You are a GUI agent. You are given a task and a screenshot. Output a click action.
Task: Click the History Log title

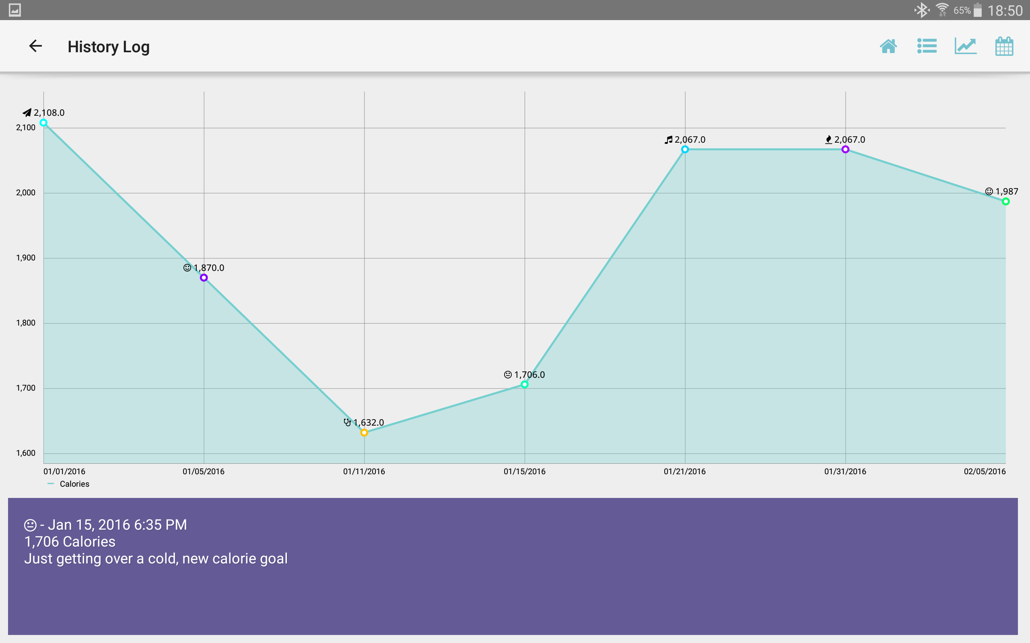pyautogui.click(x=109, y=47)
